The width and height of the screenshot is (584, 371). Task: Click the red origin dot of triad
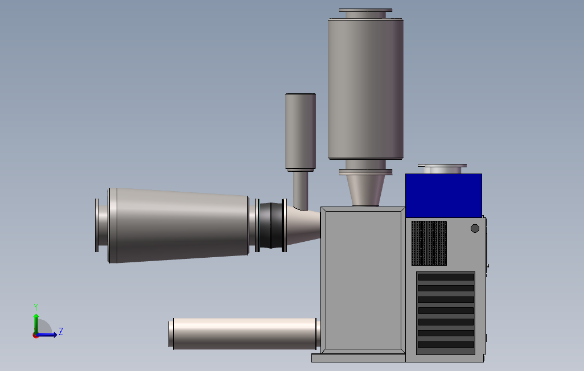pos(36,336)
